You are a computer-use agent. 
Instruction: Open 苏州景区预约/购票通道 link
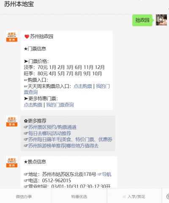pyautogui.click(x=52, y=127)
